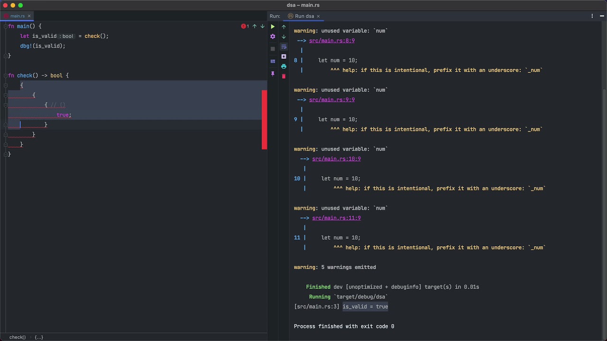Open the restore layout icon in Run panel
Screen dimensions: 607x341
click(273, 61)
